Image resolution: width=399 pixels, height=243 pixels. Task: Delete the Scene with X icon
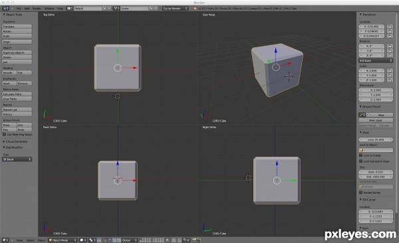point(156,9)
